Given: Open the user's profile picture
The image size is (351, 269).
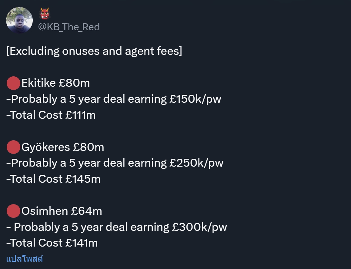Looking at the screenshot, I should coord(19,20).
